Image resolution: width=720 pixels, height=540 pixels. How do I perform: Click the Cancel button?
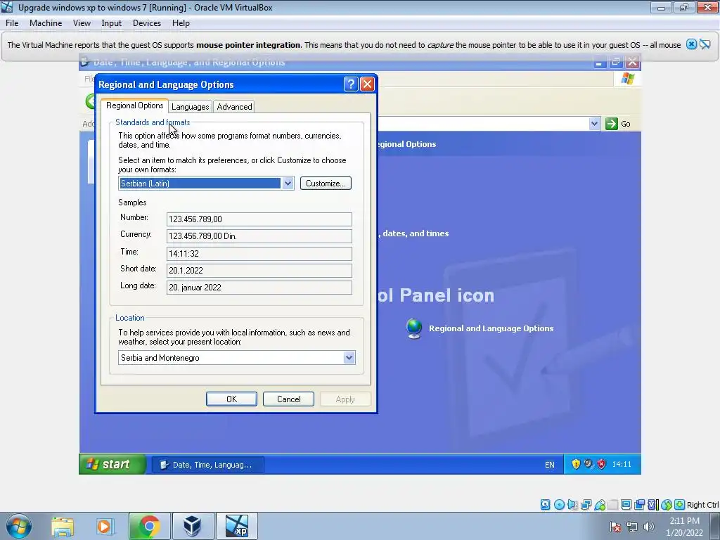point(288,399)
